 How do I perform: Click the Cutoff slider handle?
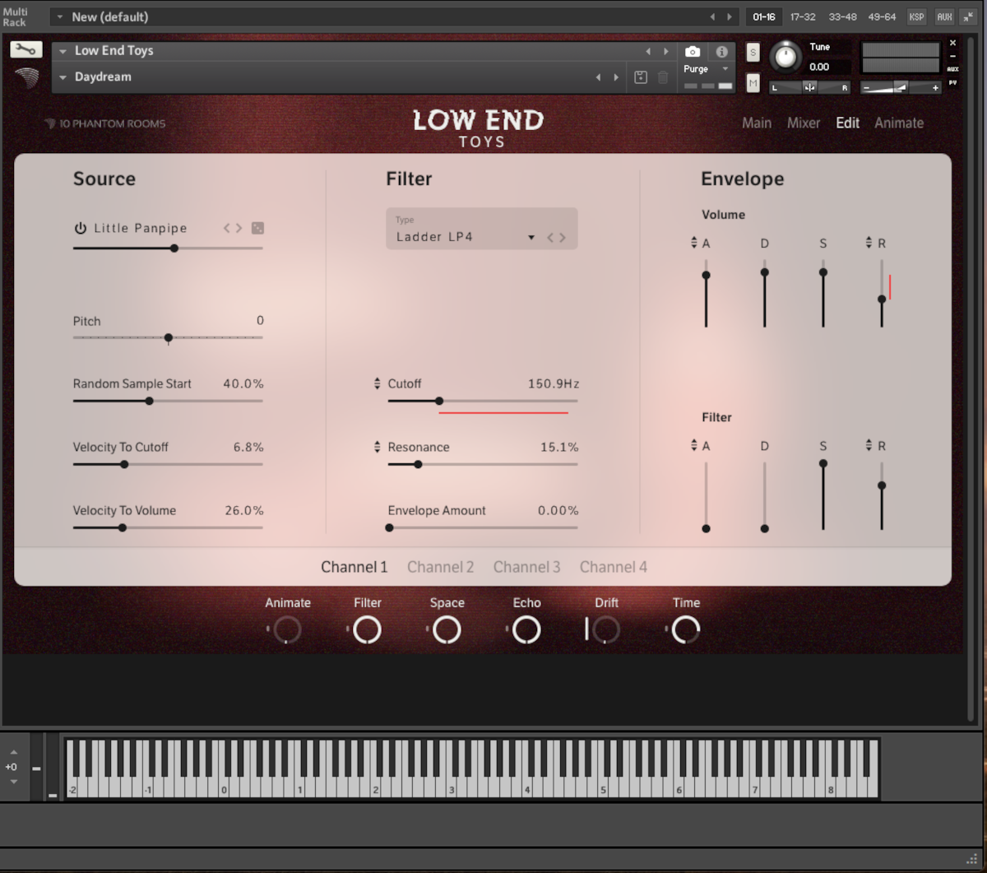[x=439, y=401]
